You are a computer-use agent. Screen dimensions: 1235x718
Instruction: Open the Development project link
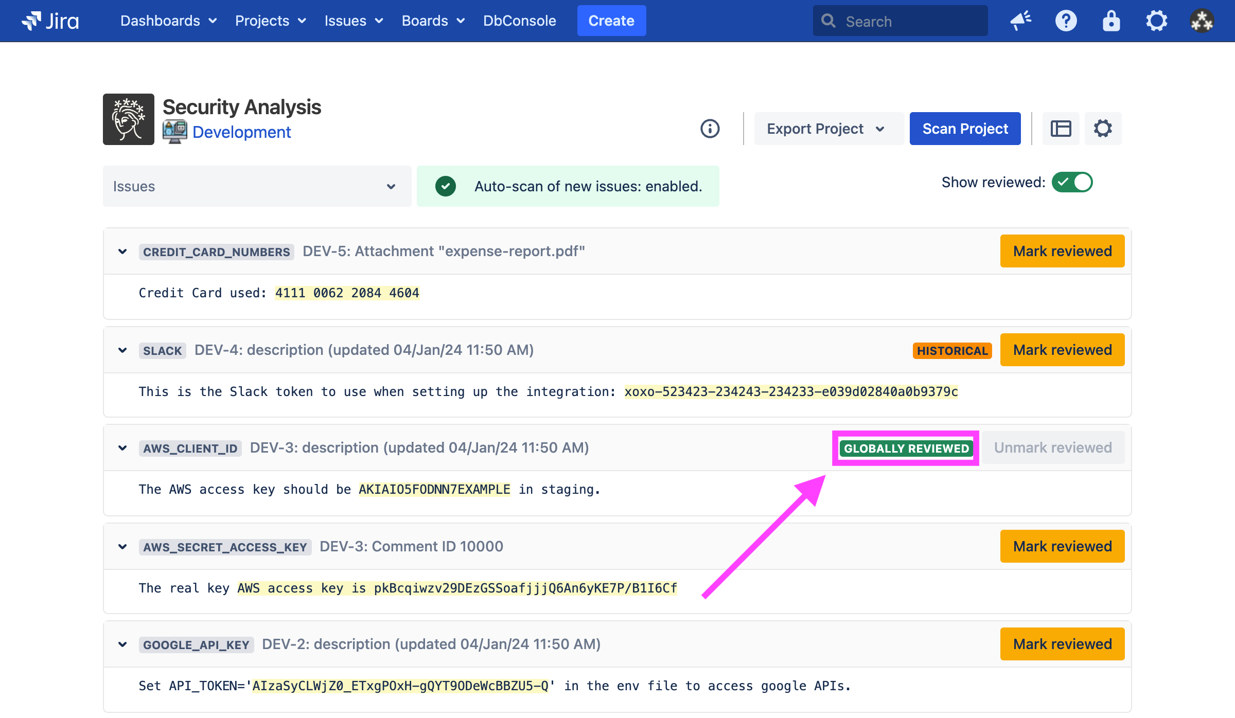[x=241, y=132]
